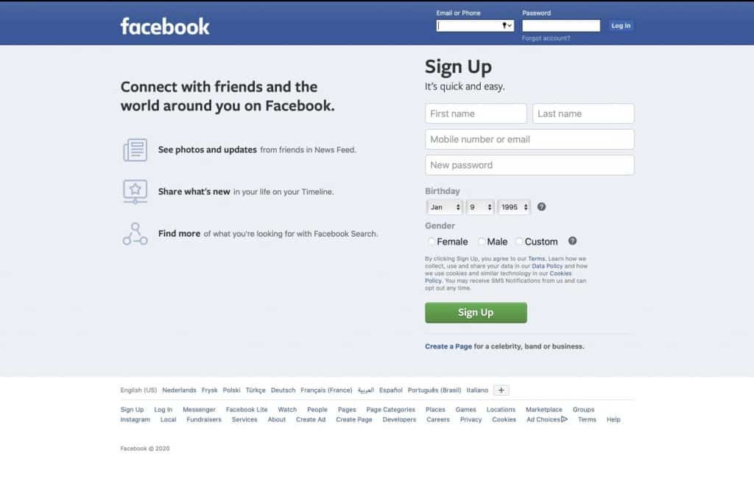This screenshot has width=754, height=482.
Task: Select Developers in the footer menu
Action: pos(399,419)
